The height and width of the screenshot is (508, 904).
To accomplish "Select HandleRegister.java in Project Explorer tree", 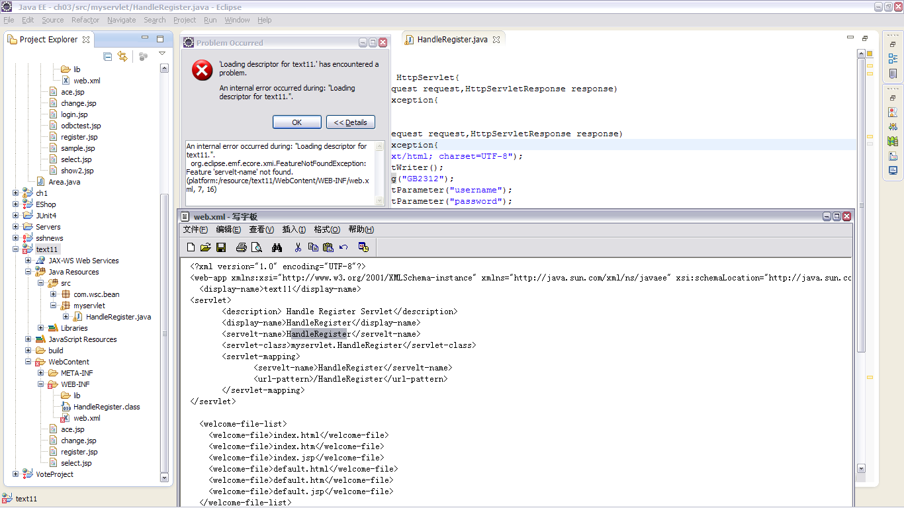I will (118, 317).
